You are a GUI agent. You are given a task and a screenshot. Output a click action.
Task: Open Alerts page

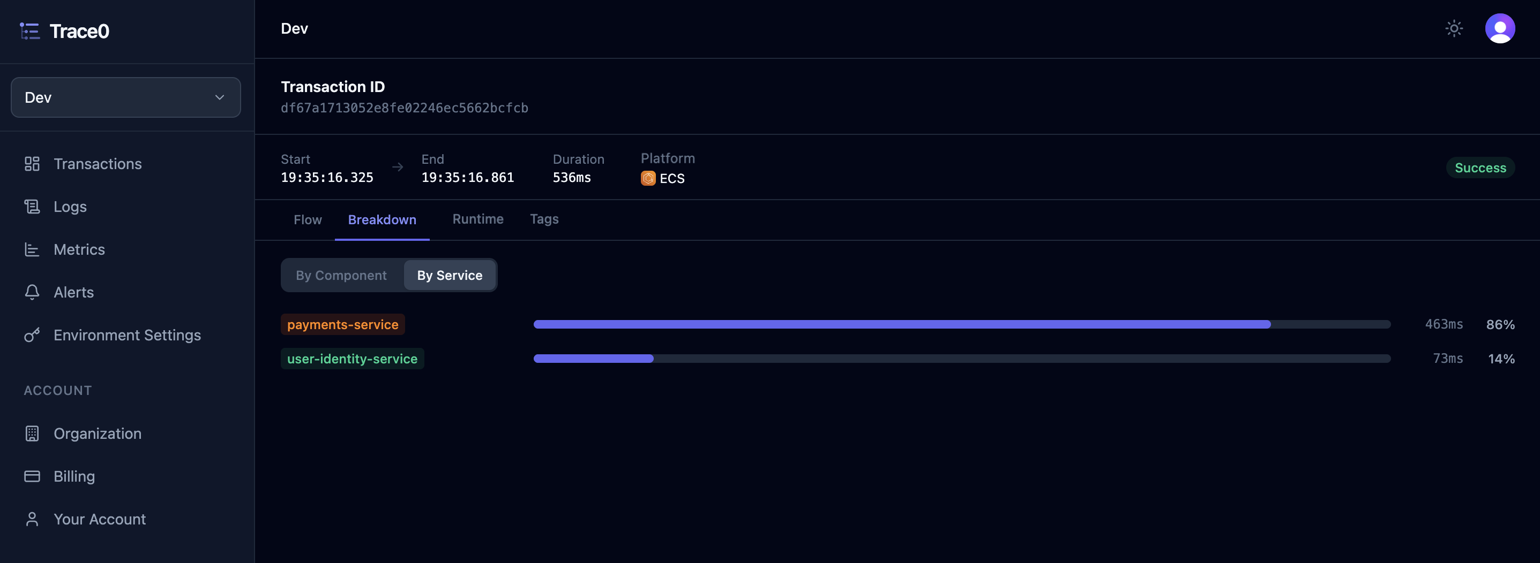73,292
